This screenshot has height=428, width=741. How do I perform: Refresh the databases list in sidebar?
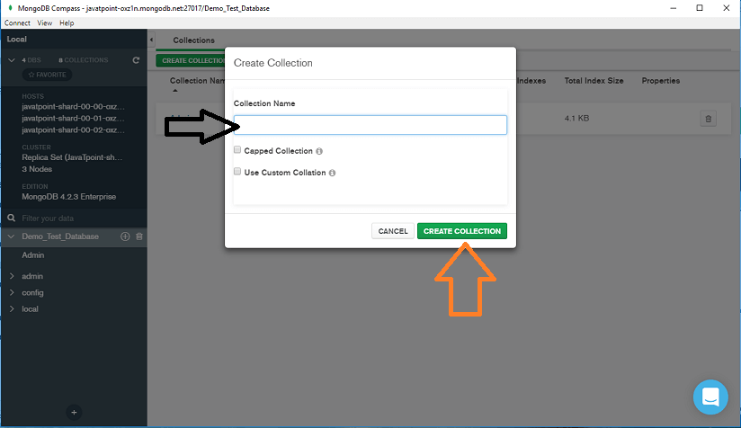(x=136, y=60)
